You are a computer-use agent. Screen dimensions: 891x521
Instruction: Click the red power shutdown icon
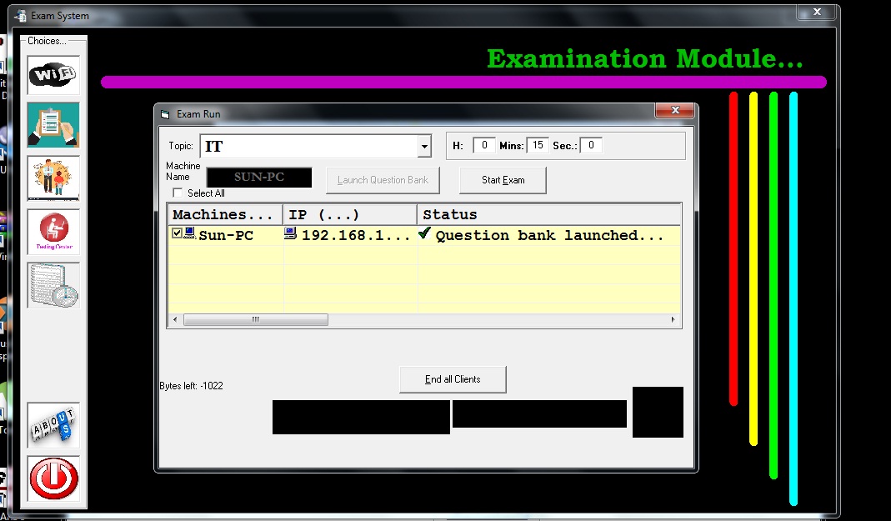[x=53, y=478]
